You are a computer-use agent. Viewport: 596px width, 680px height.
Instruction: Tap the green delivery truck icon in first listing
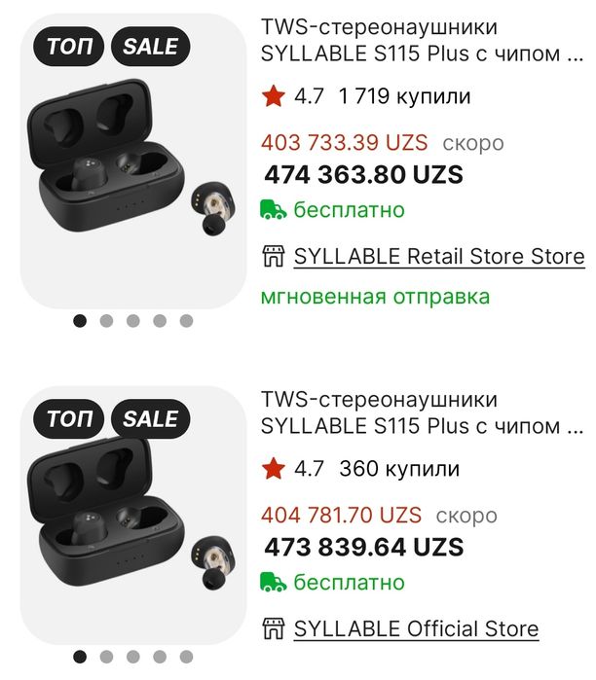click(x=274, y=210)
